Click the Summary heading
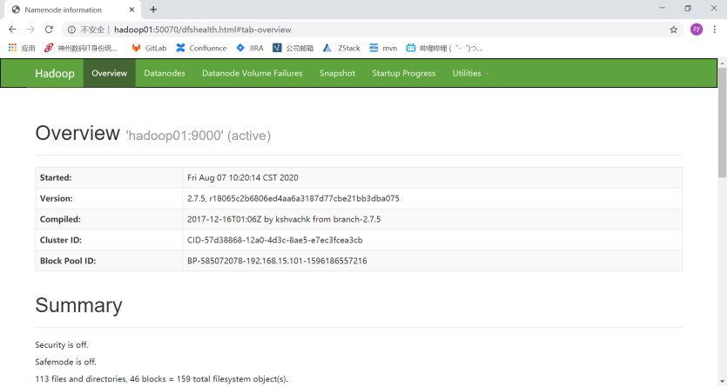Viewport: 728px width, 386px height. [x=78, y=305]
